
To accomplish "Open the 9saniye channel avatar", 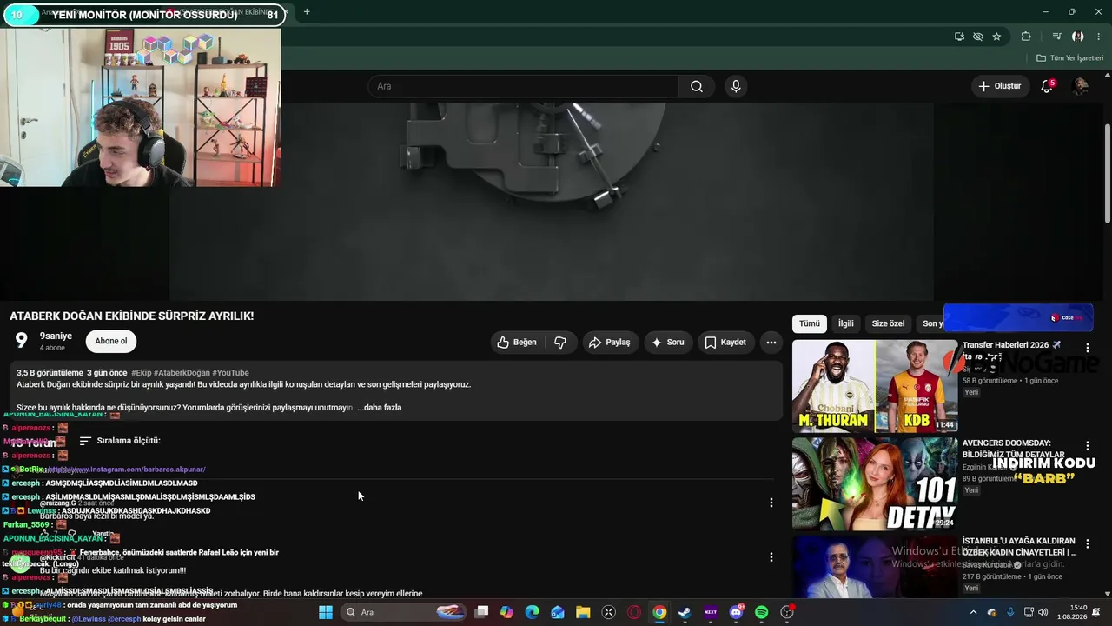I will [21, 341].
